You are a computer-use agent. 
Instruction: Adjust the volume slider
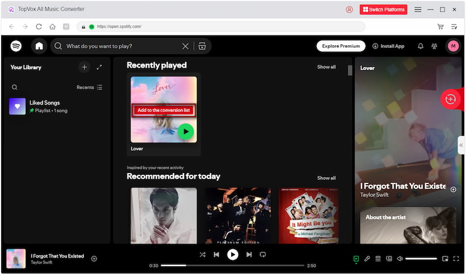[x=421, y=259]
